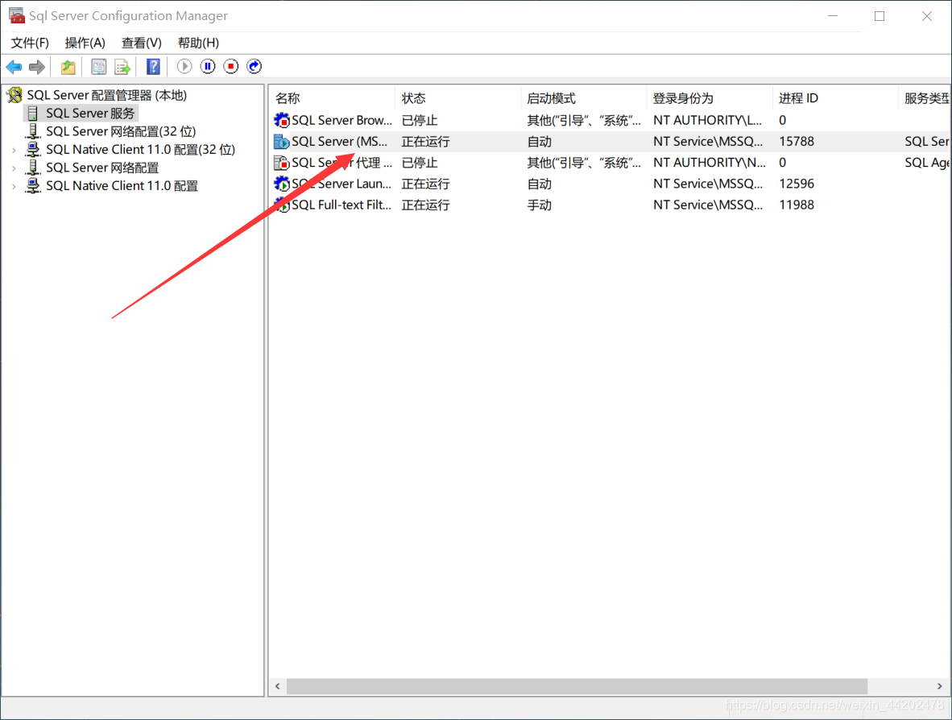952x720 pixels.
Task: Click the SQL Server 代理 service icon
Action: click(281, 163)
